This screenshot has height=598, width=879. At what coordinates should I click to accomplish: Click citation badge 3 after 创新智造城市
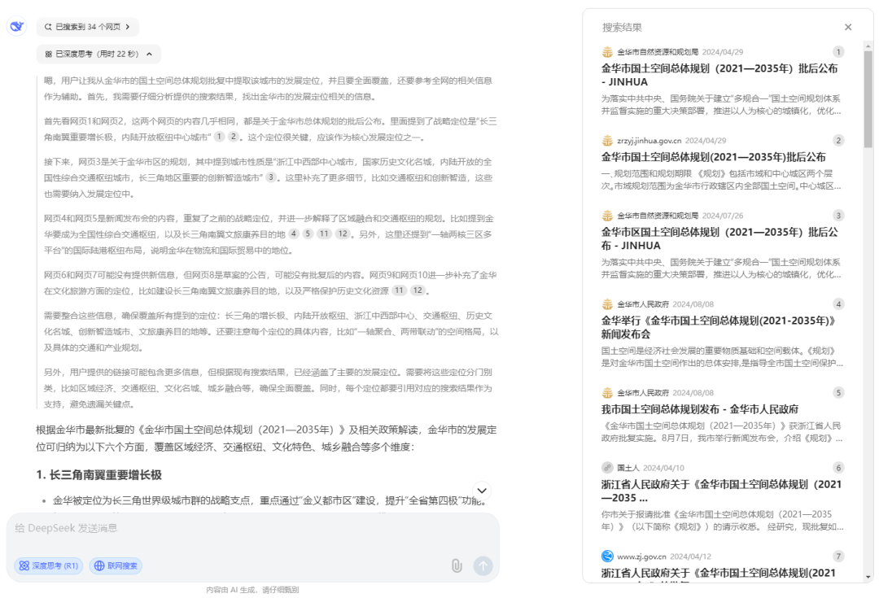271,177
